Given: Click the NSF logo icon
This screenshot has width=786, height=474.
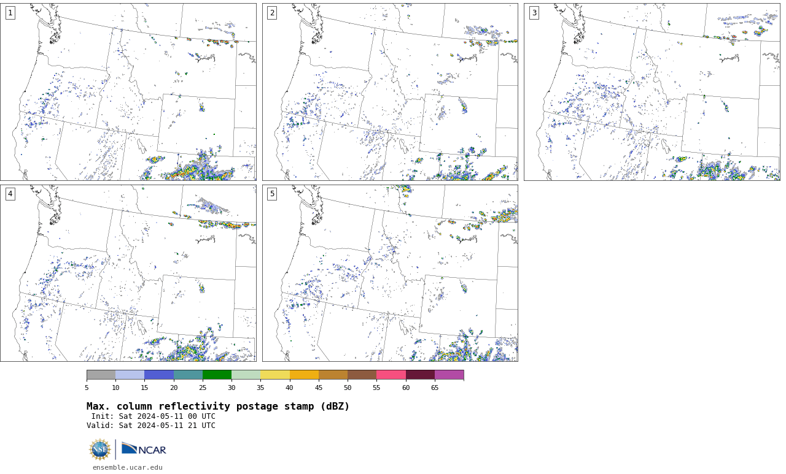Looking at the screenshot, I should click(100, 449).
